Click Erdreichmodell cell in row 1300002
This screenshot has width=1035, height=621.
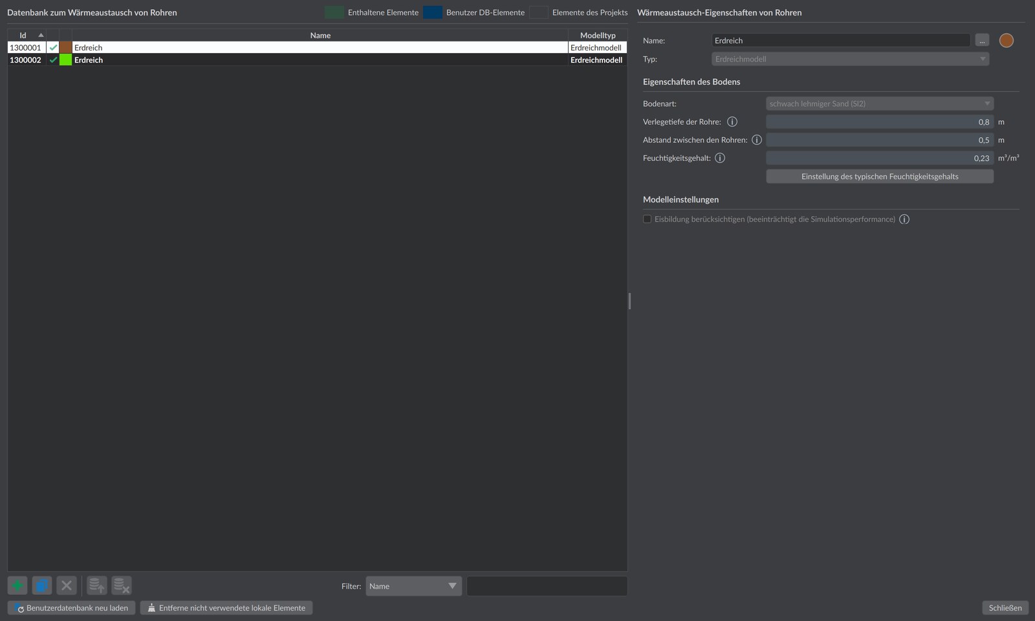click(598, 60)
